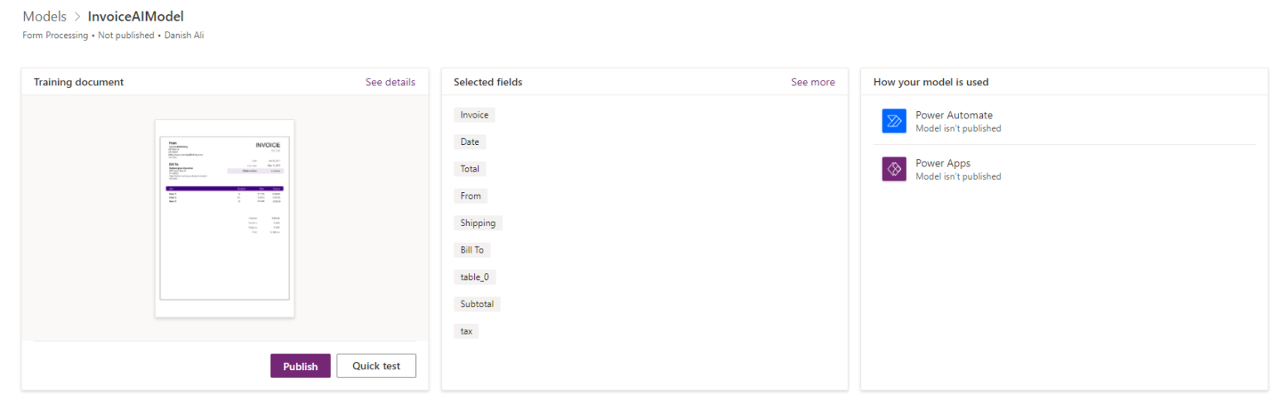Click the Power Automate icon

[894, 121]
